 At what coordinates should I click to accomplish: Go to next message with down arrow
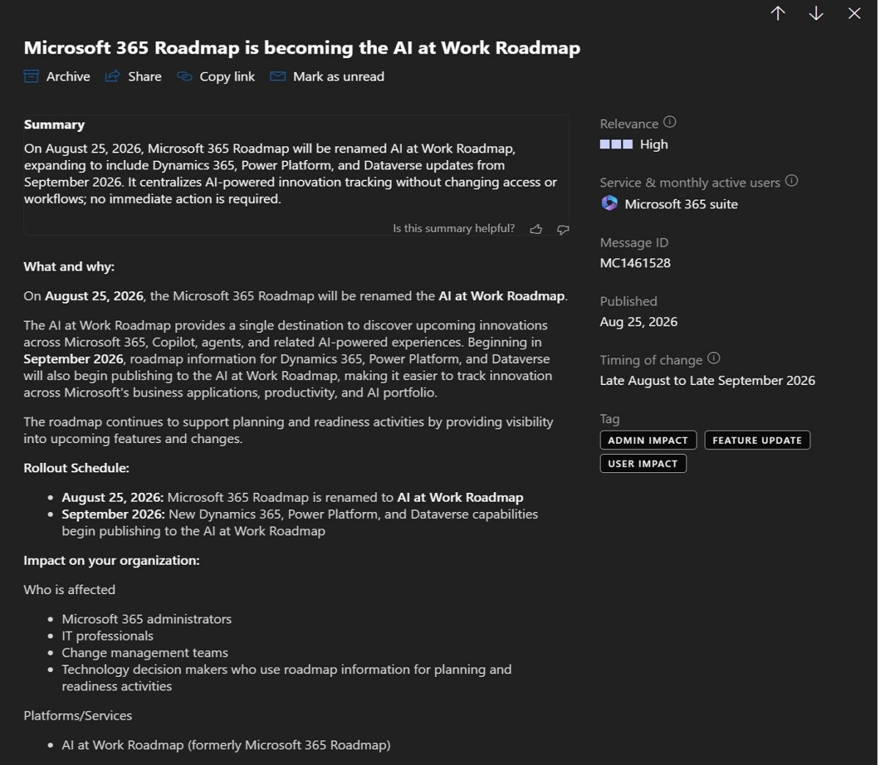tap(816, 13)
